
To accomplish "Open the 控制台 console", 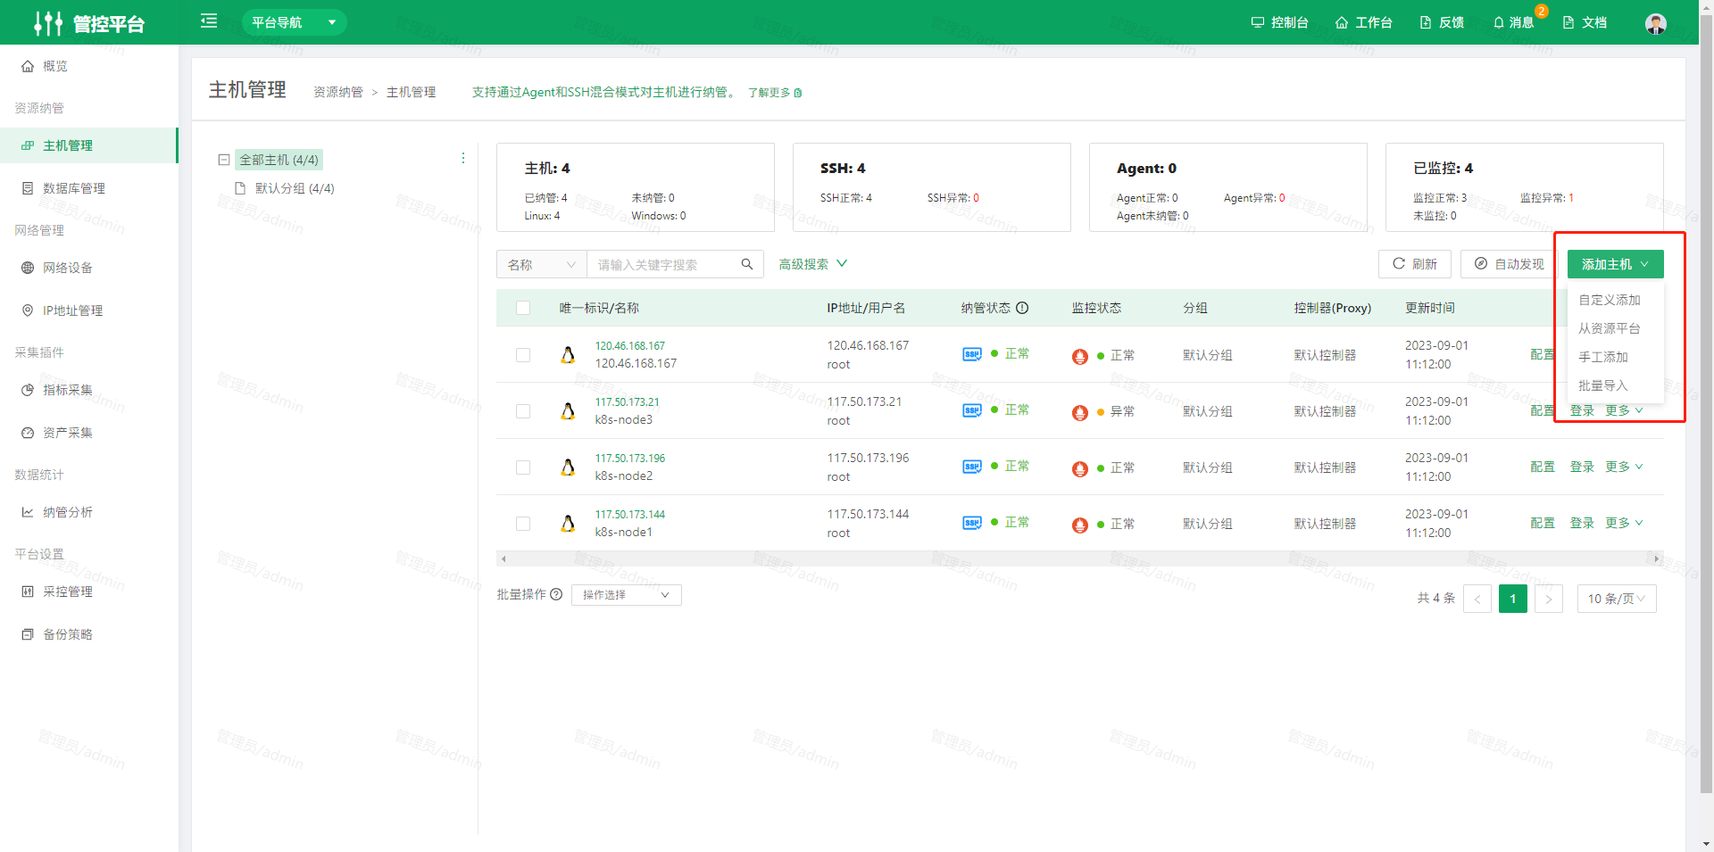I will point(1279,22).
